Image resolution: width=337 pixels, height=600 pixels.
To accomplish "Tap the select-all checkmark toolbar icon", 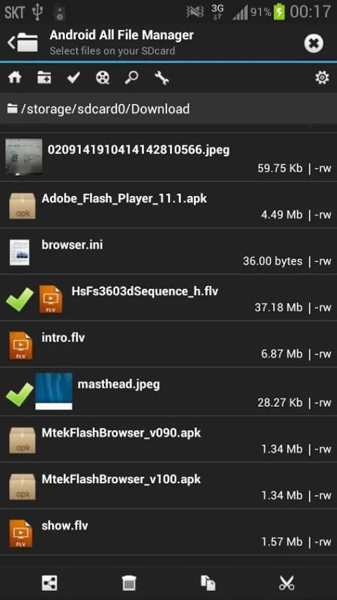I will [x=74, y=78].
